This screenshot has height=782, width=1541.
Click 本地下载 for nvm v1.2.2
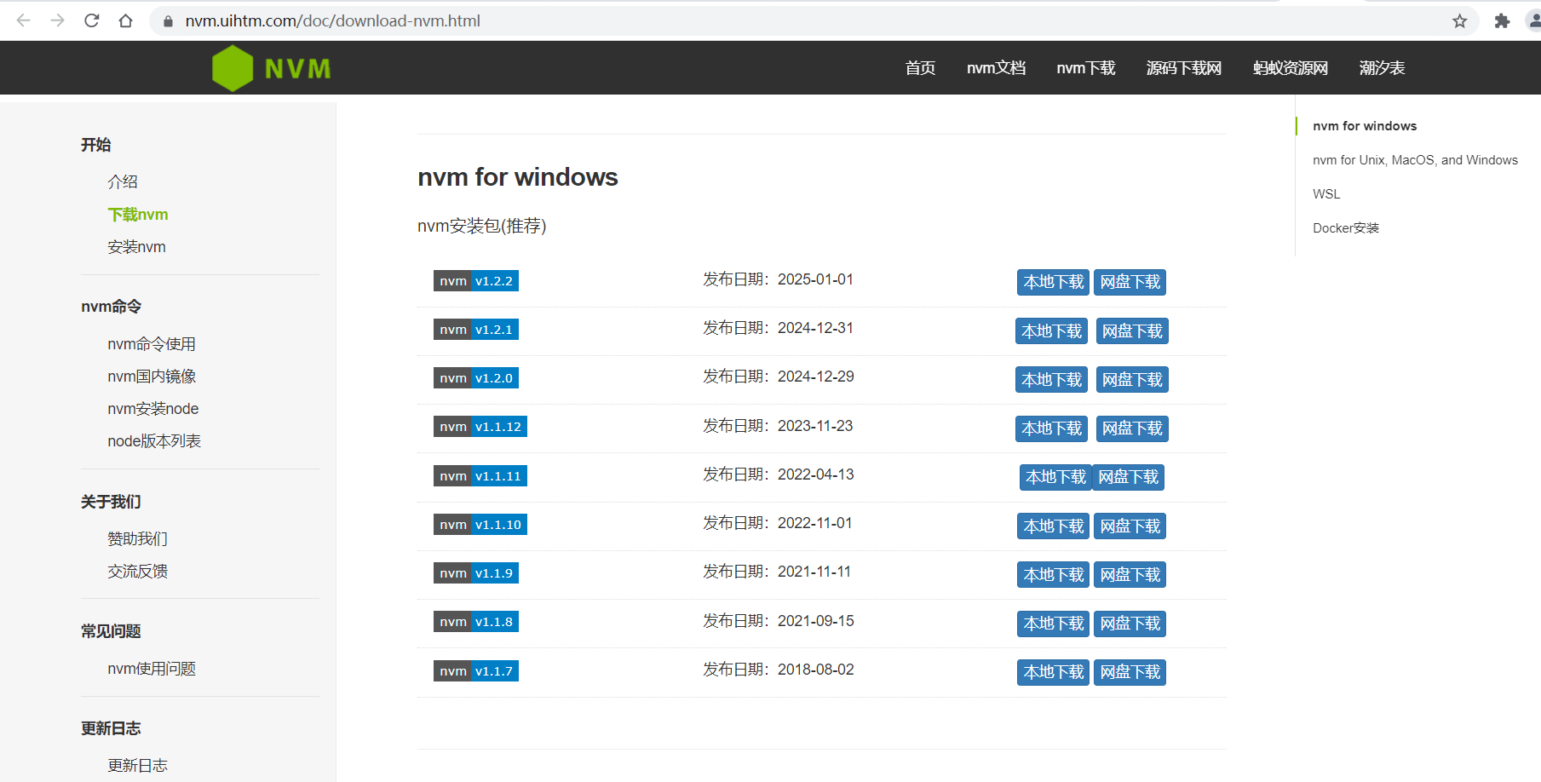tap(1052, 281)
